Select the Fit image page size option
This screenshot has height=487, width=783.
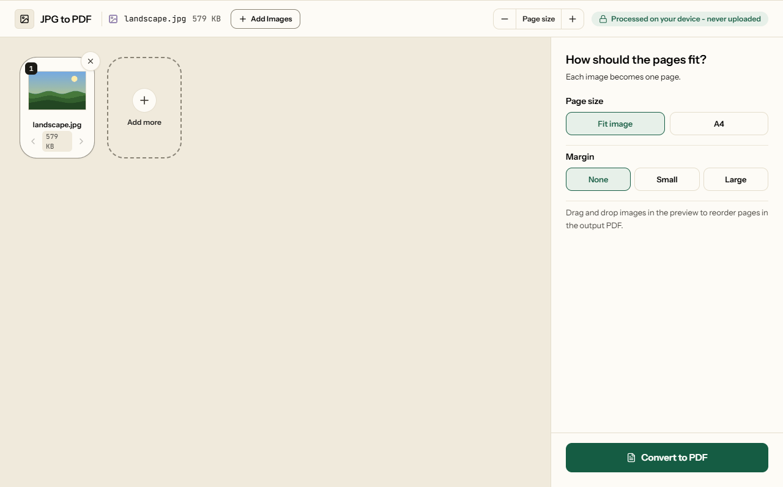(615, 124)
